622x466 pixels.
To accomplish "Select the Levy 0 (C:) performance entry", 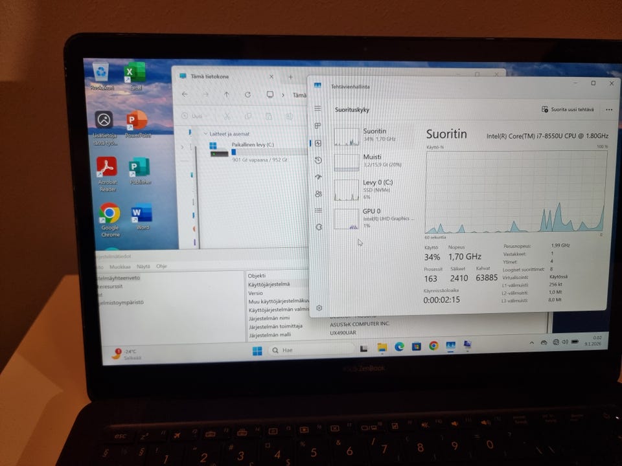I will pyautogui.click(x=373, y=190).
